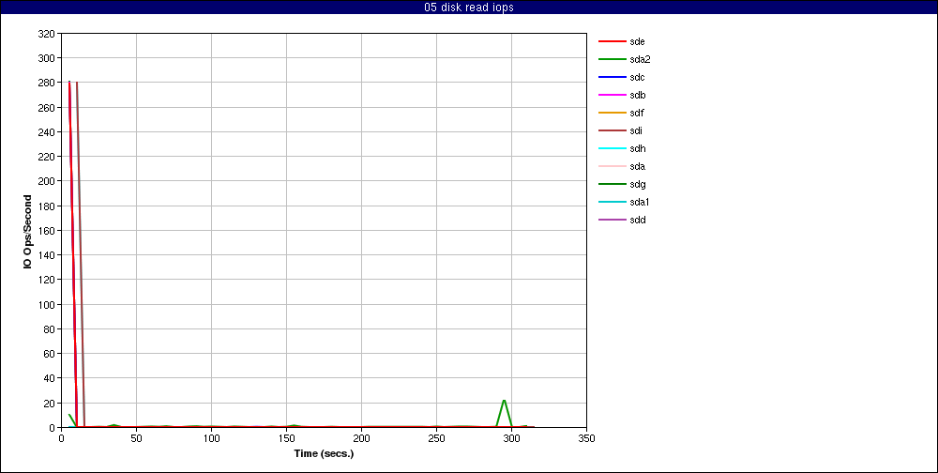The image size is (938, 473).
Task: Select the sdf legend label
Action: pyautogui.click(x=637, y=114)
